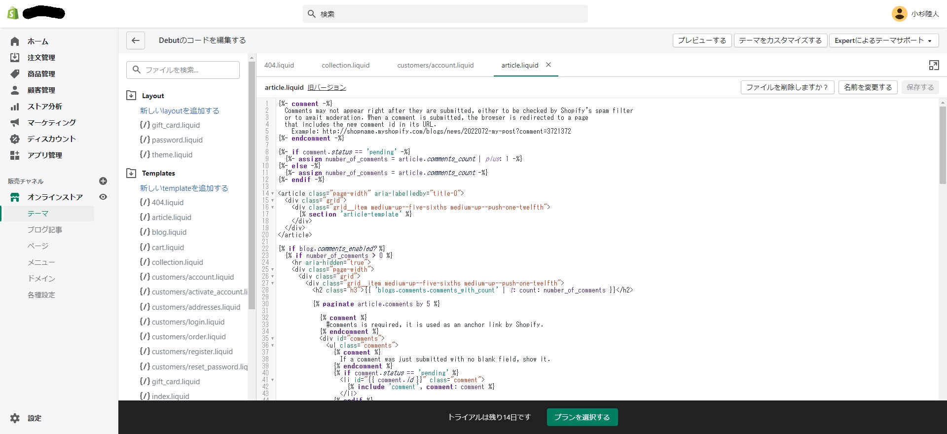Close the article.liquid tab
The width and height of the screenshot is (947, 434).
548,65
